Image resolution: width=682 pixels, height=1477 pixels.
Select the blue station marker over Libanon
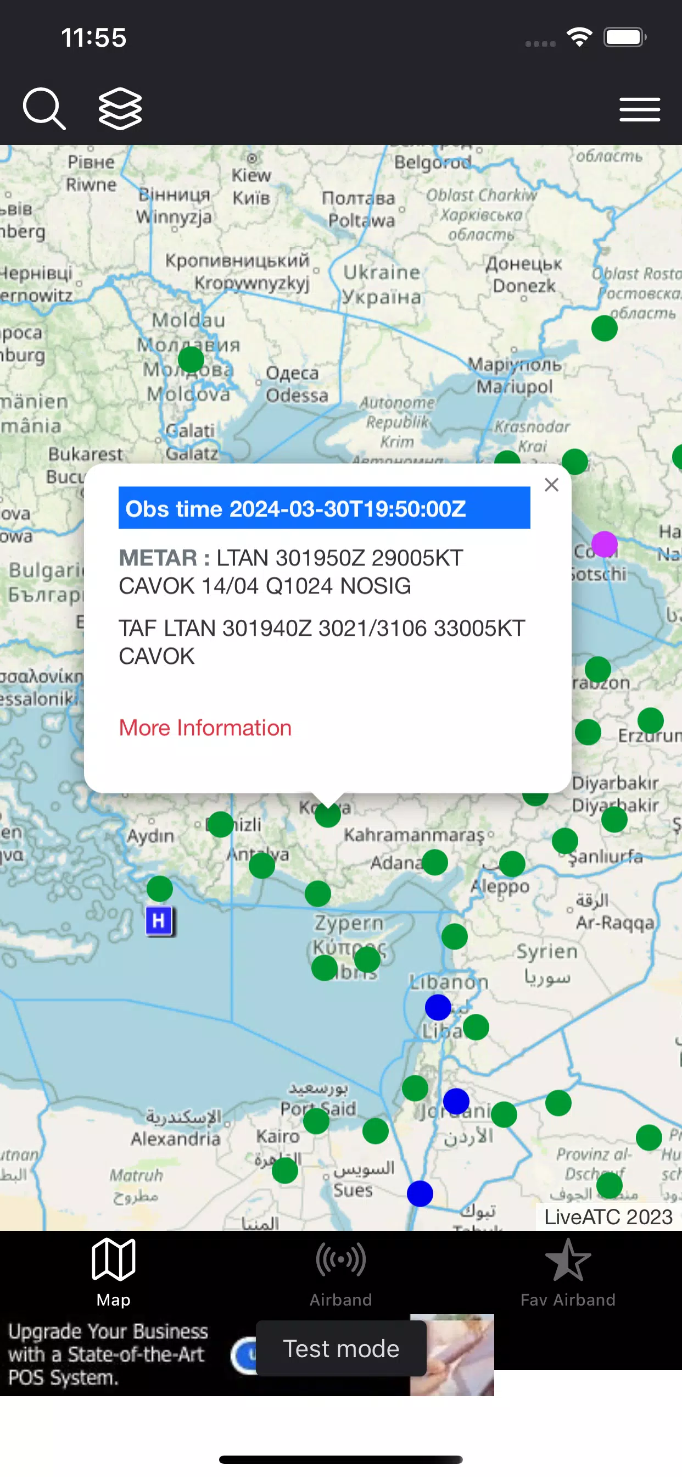pyautogui.click(x=438, y=1007)
